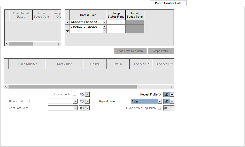
Task: Click the 24/06/2019 12:00:00 date cell
Action: [86, 27]
